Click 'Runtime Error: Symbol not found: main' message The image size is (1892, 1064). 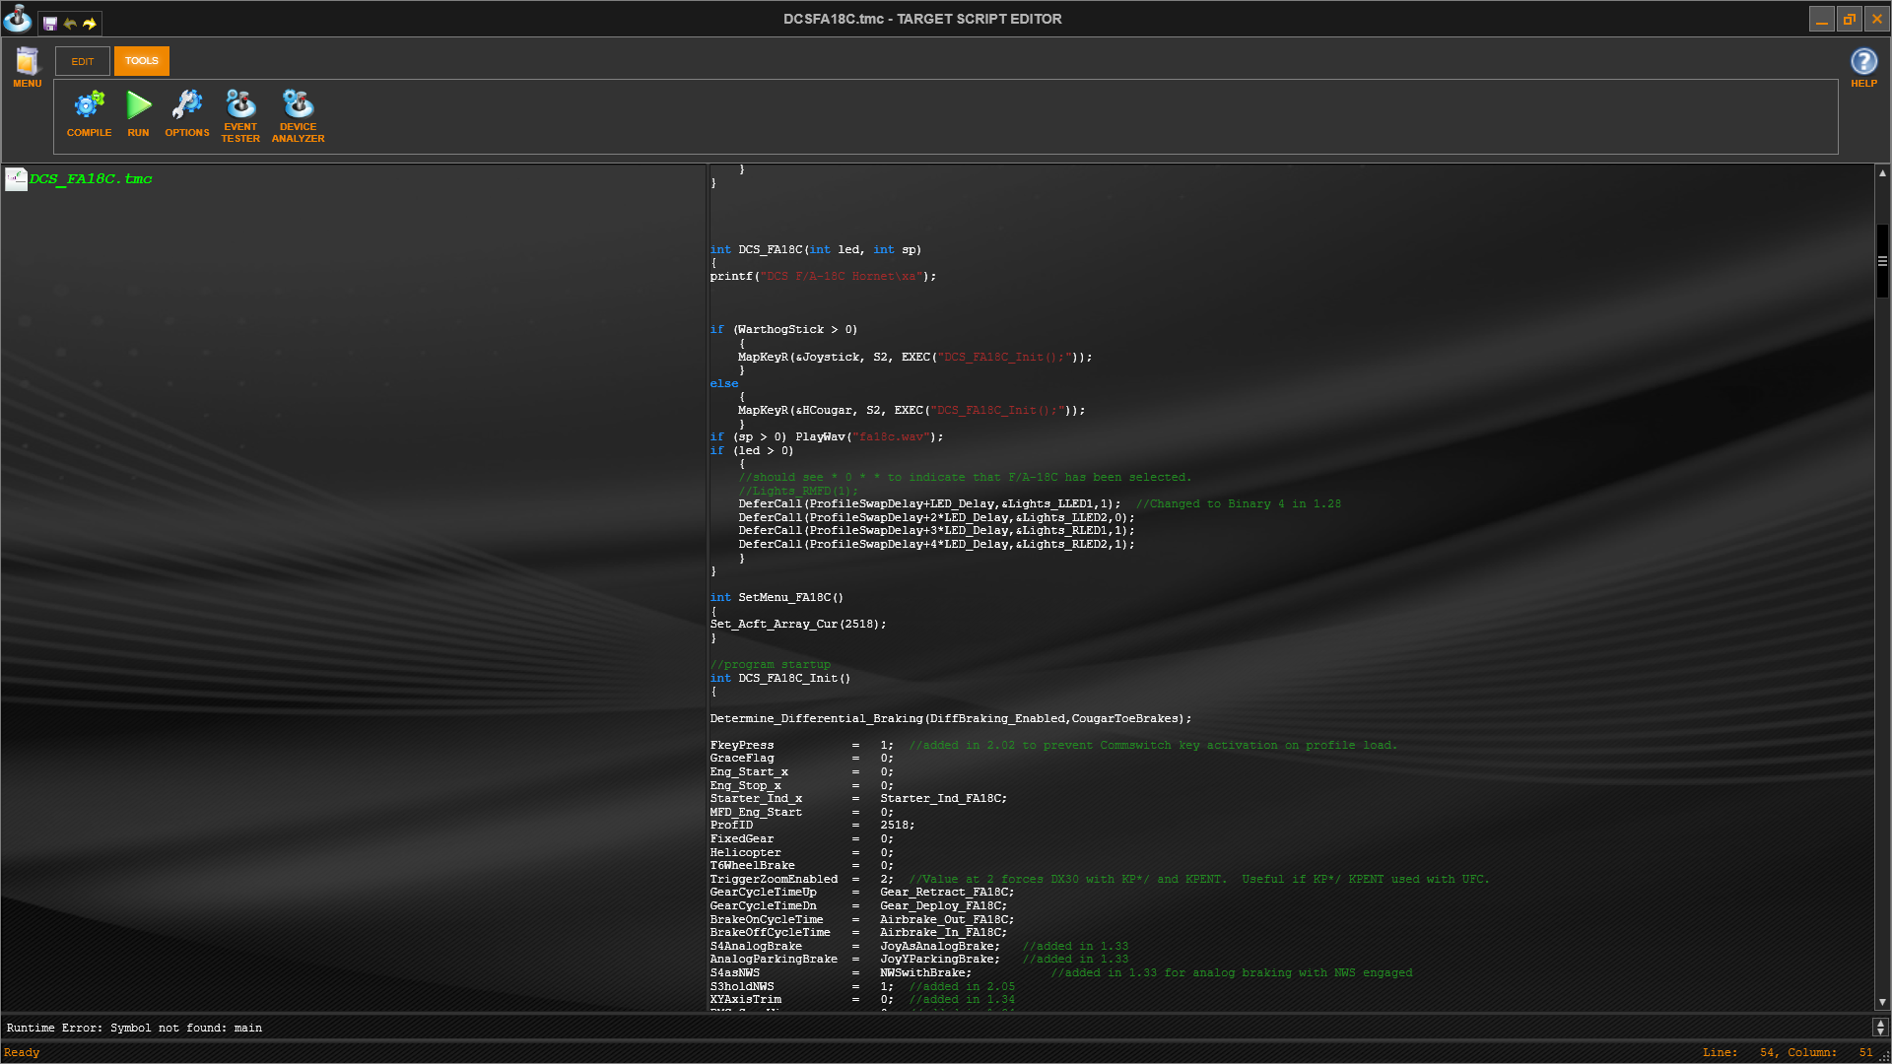point(134,1028)
